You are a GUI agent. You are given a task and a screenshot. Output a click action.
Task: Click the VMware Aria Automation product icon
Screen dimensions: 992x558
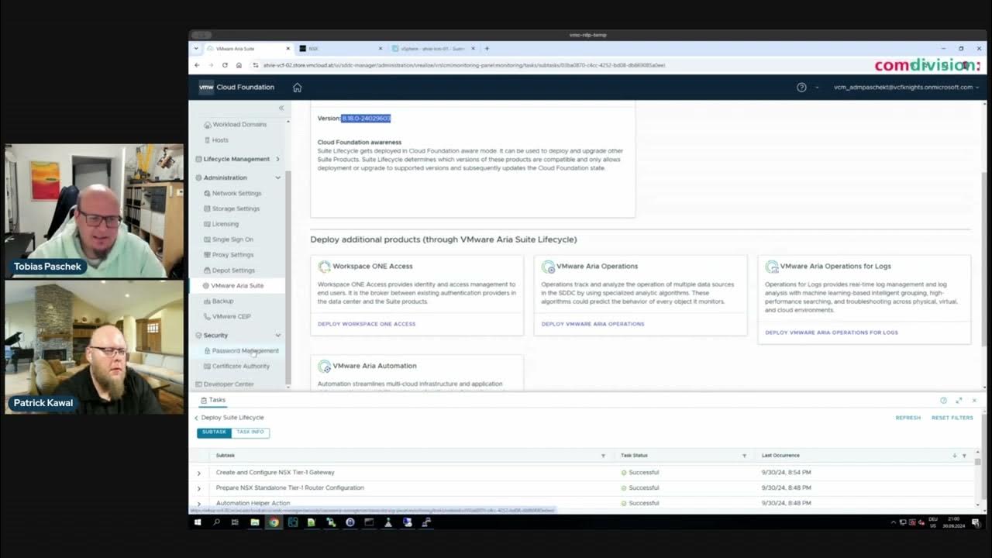(325, 366)
